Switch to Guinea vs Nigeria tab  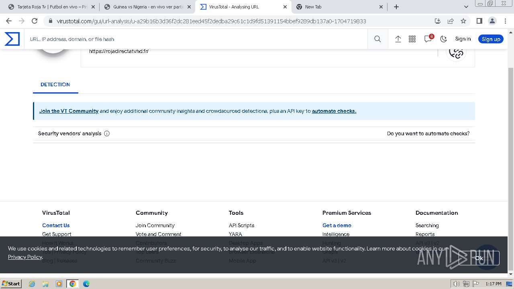click(x=147, y=7)
